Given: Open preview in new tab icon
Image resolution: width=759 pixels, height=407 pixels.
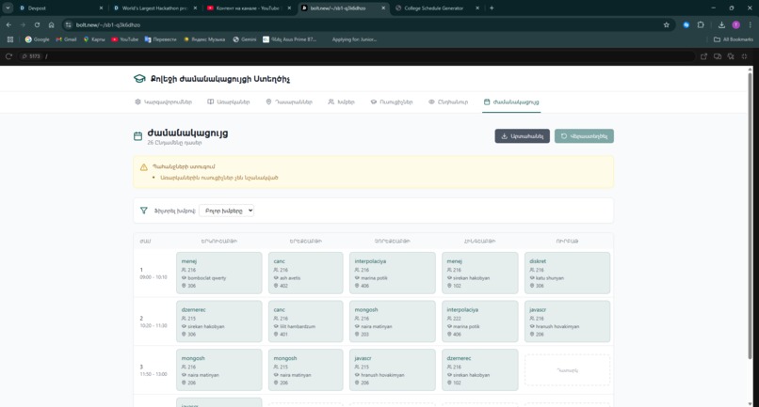Looking at the screenshot, I should point(703,56).
